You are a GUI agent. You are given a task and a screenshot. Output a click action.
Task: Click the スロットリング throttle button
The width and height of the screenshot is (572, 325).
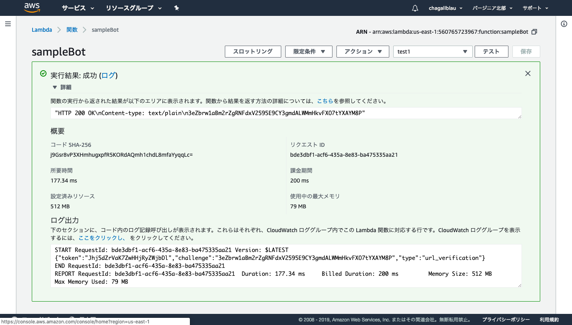point(253,52)
